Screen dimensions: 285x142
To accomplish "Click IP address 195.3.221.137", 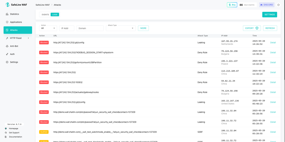I will pyautogui.click(x=229, y=61).
